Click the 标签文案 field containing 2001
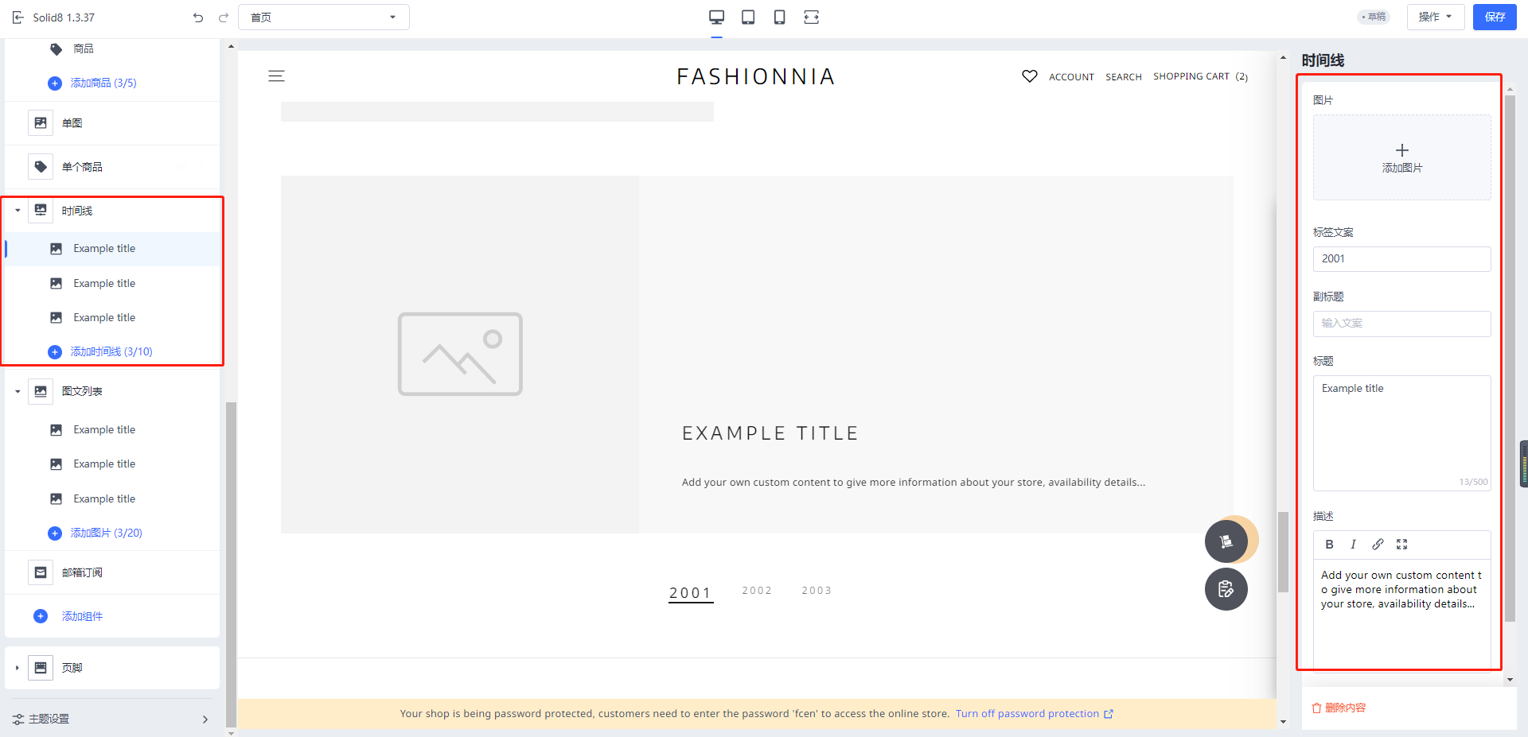The image size is (1528, 737). tap(1401, 259)
